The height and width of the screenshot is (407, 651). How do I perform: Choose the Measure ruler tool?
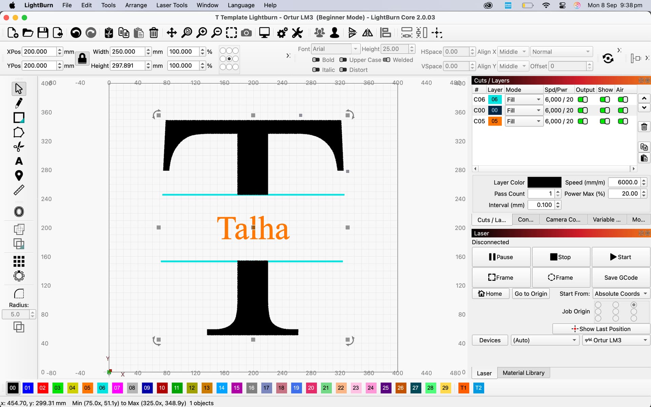(x=19, y=190)
